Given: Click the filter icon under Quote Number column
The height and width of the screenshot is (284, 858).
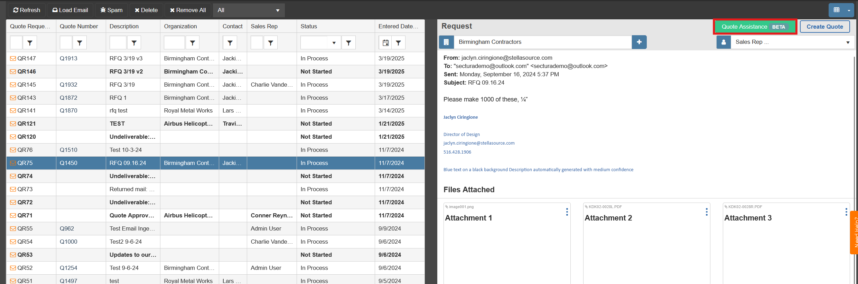Looking at the screenshot, I should point(80,43).
